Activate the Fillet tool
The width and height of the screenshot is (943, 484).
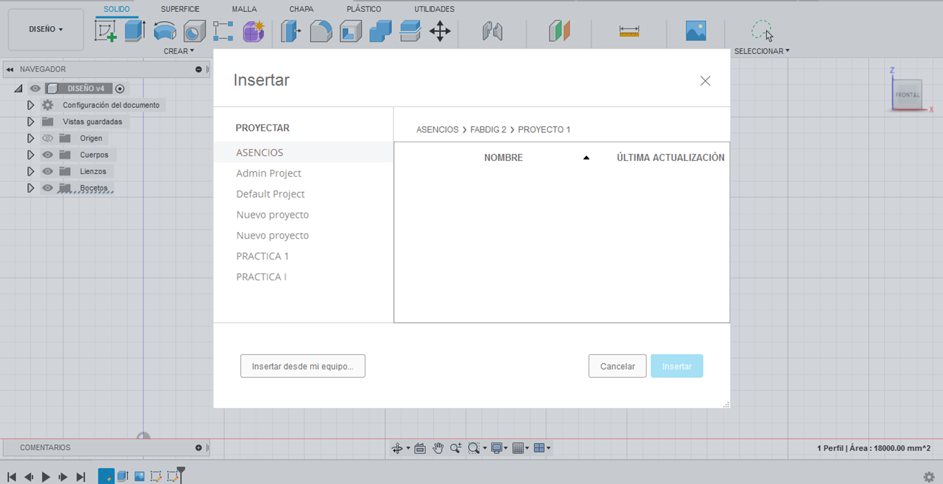[x=321, y=31]
